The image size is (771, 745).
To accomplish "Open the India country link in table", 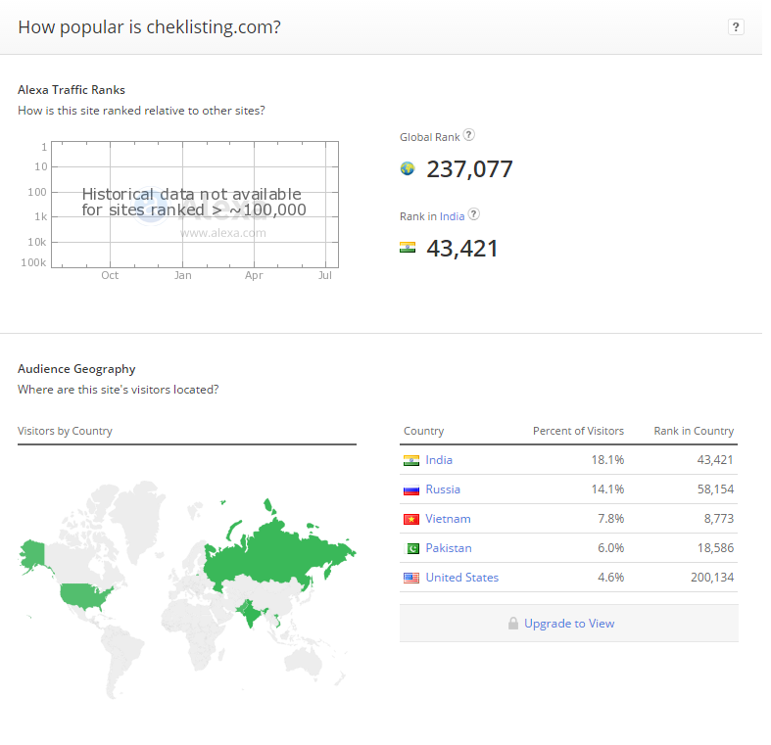I will [439, 460].
